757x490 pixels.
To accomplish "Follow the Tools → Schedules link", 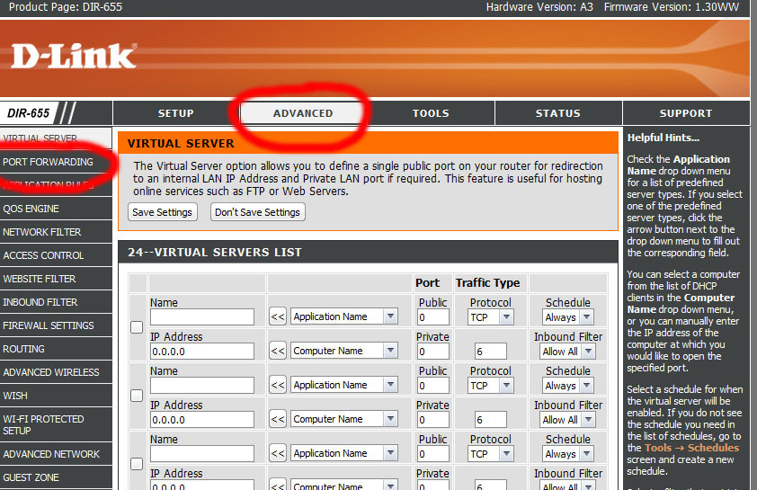I will (692, 448).
